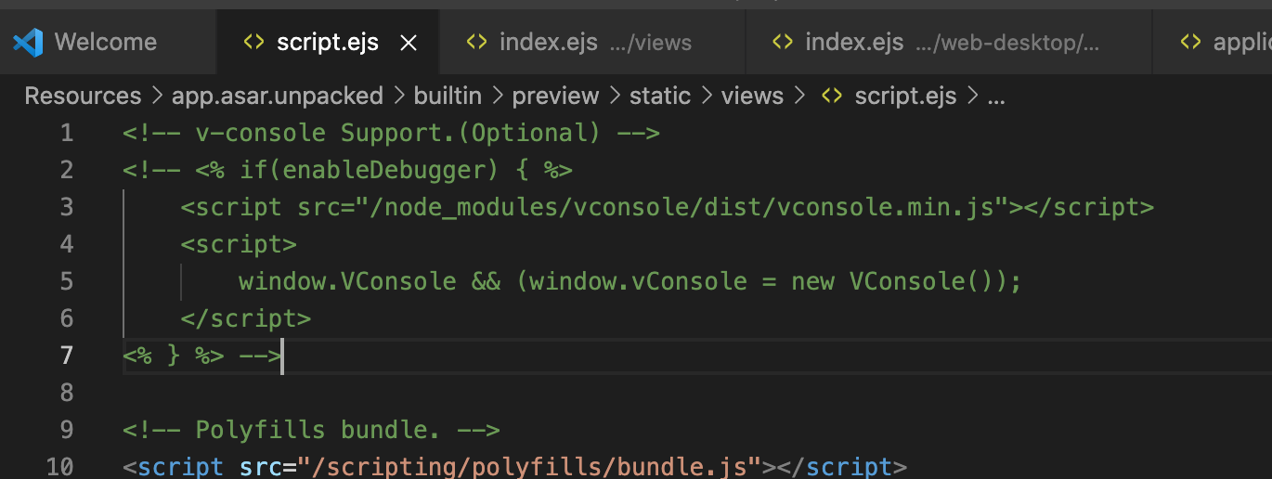Open the index.ejs tab from .../web-desktop/
The height and width of the screenshot is (479, 1272).
[x=948, y=42]
